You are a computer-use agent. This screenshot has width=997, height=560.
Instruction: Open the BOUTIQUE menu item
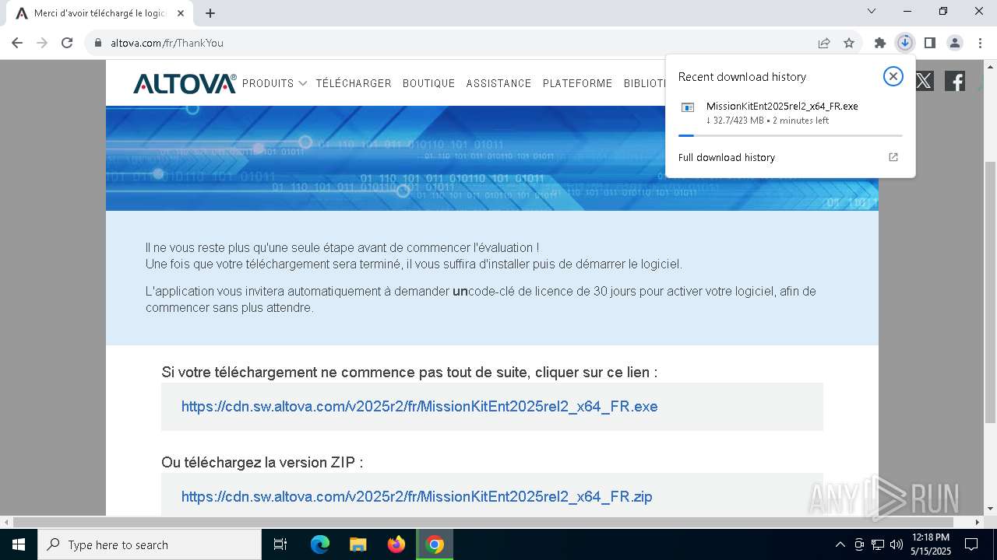click(428, 83)
